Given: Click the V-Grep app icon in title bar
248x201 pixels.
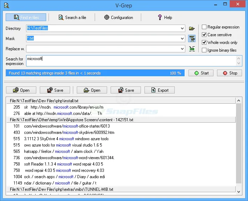Looking at the screenshot, I should point(6,5).
